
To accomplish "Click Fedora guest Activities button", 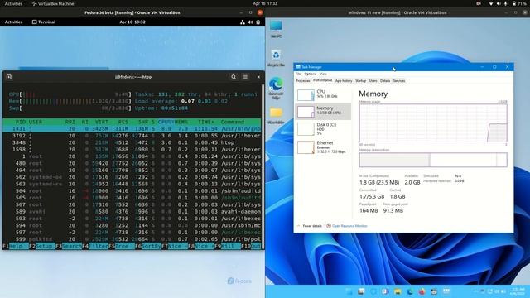I will 13,22.
